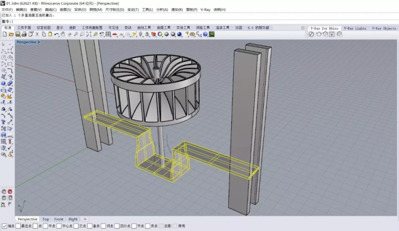Viewport: 399px width, 231px height.
Task: Click the color wheel render material icon
Action: tap(160, 34)
